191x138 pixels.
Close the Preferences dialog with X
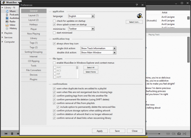coord(143,5)
